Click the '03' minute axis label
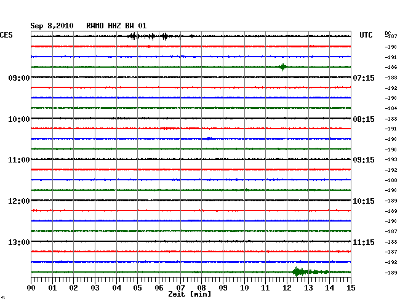 click(x=95, y=287)
